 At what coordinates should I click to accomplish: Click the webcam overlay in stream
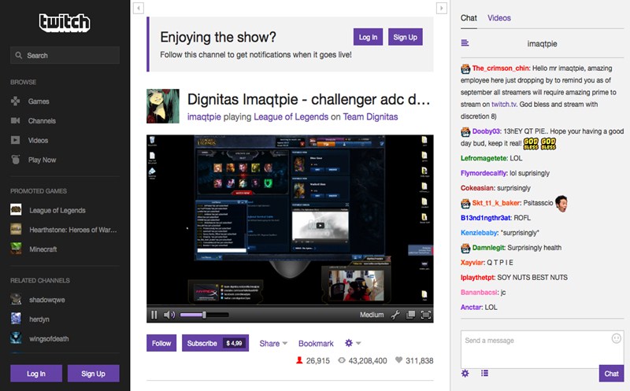click(356, 285)
